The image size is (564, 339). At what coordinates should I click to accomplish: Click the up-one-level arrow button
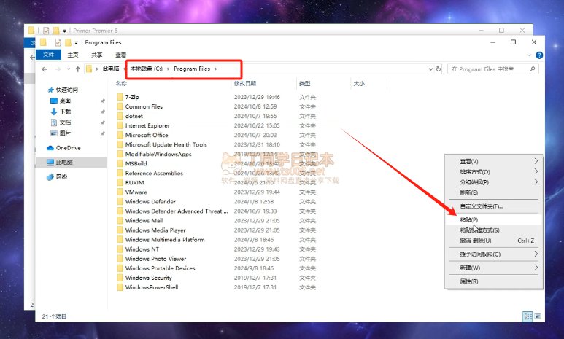(78, 69)
